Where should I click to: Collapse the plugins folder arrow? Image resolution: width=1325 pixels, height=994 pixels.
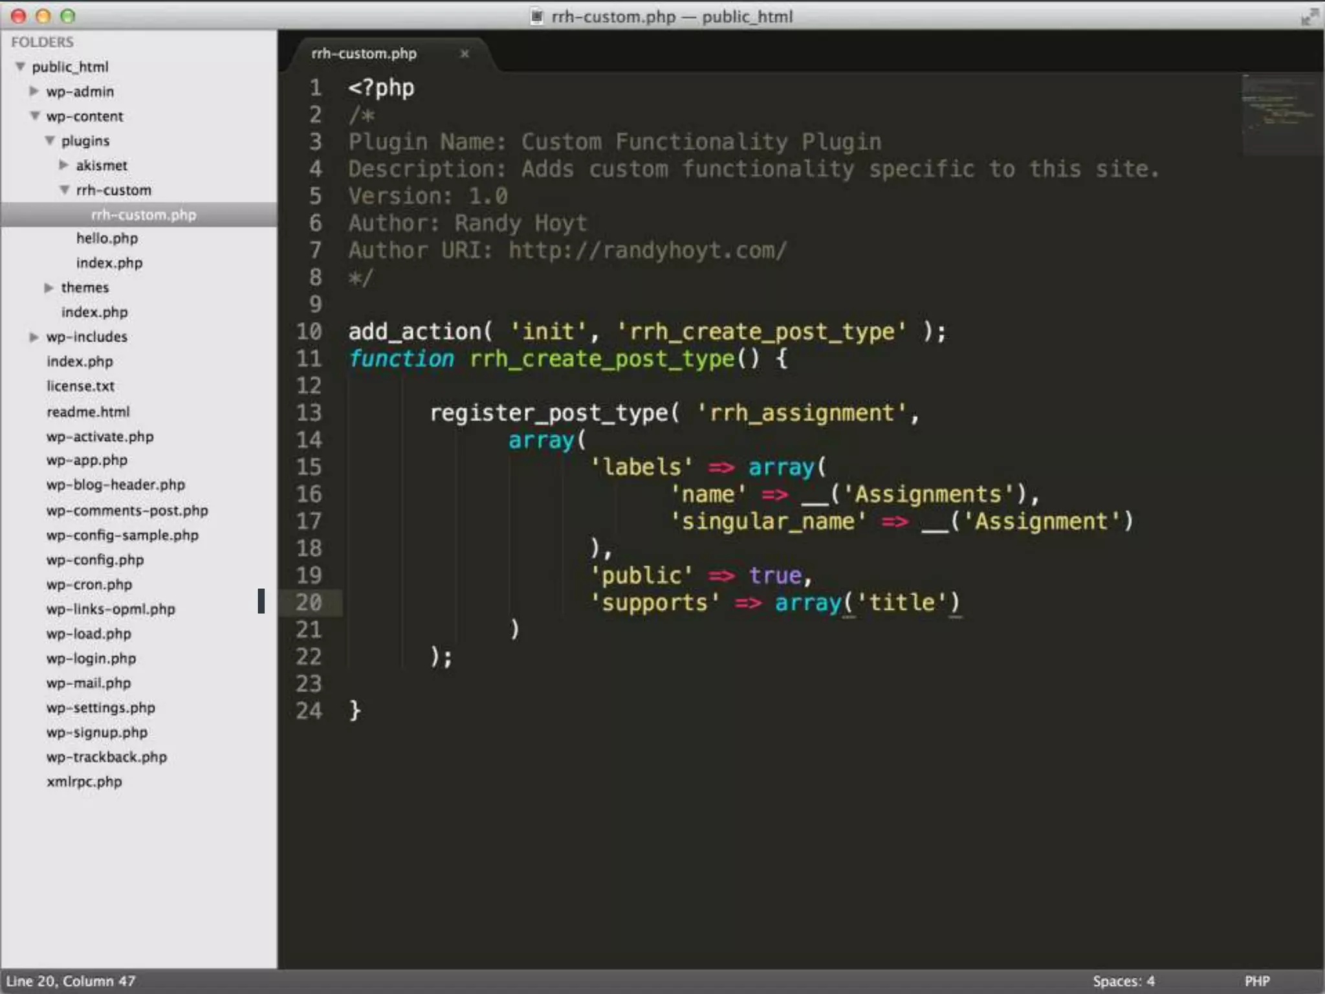50,140
